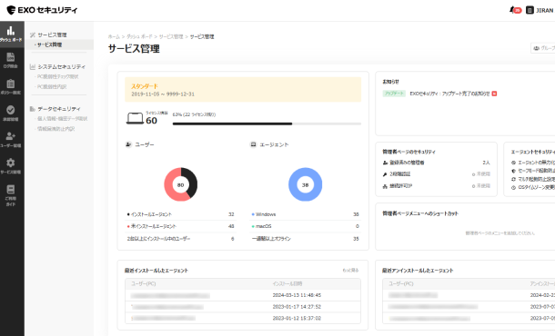The image size is (555, 336).
Task: Click the インストール日時 column header
Action: 288,283
